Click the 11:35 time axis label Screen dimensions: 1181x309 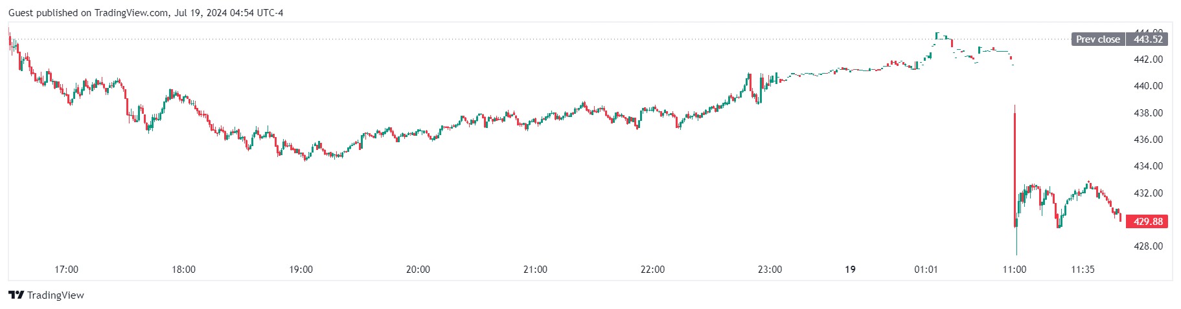1083,270
